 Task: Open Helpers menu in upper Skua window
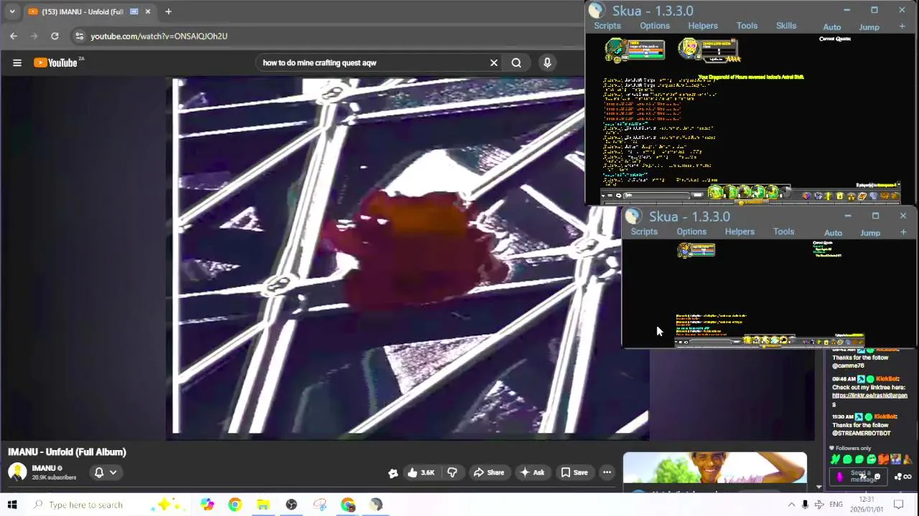click(703, 26)
